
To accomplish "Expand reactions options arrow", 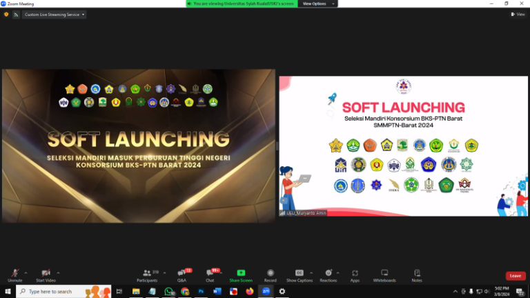I will click(337, 273).
